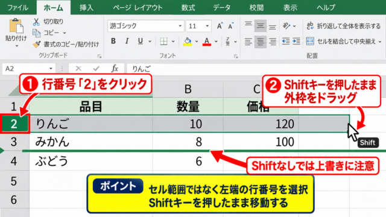Click the Insert Function fx icon
Image resolution: width=386 pixels, height=217 pixels.
115,68
